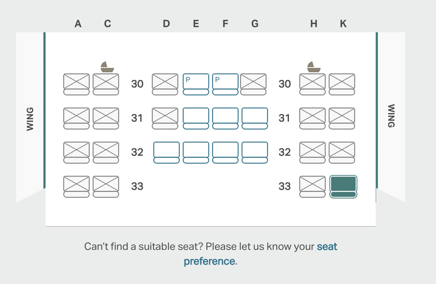Open the seat preference link

pyautogui.click(x=260, y=254)
